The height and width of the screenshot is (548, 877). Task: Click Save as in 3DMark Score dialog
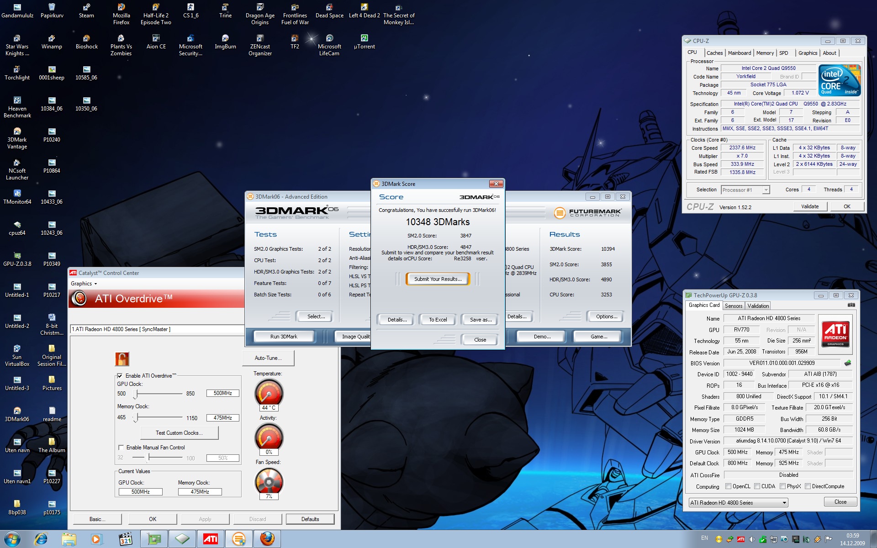coord(481,320)
